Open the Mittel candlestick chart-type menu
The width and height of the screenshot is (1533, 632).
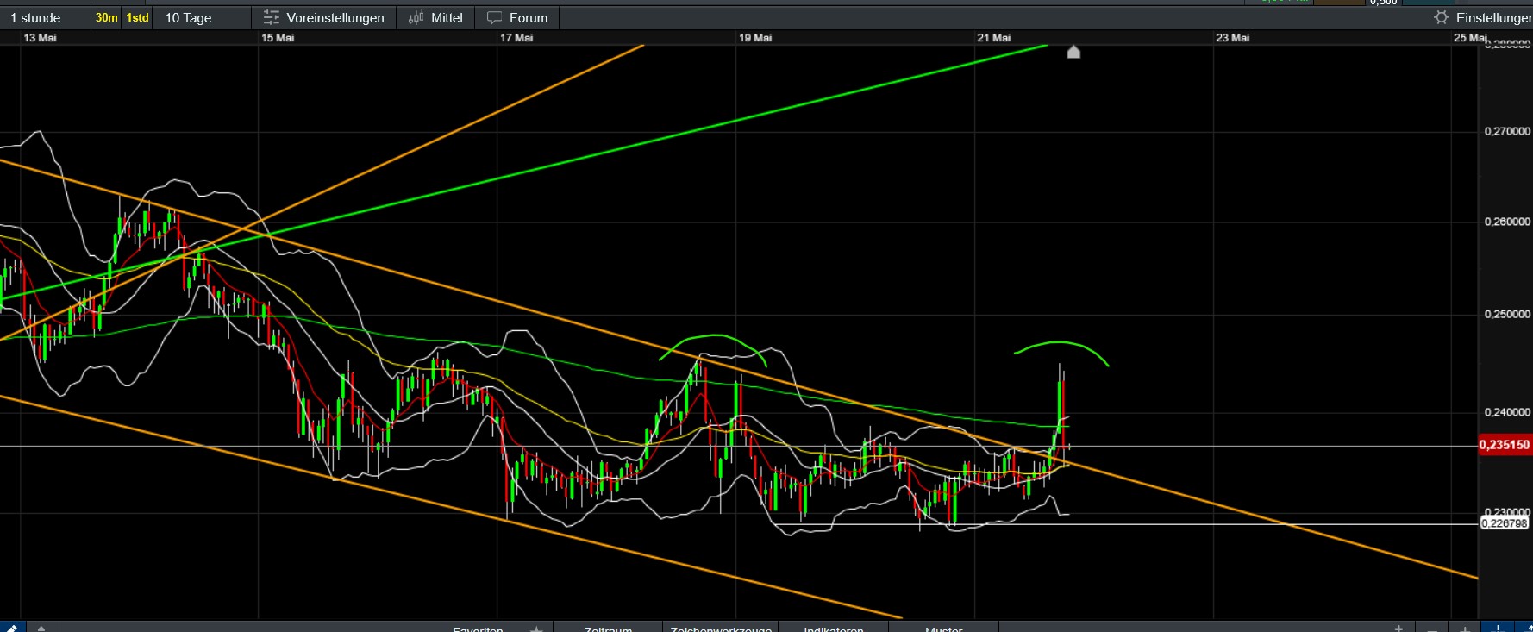pos(435,17)
